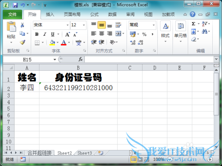Viewport: 222px width, 166px height.
Task: Switch to Normal view in status bar
Action: click(134, 159)
